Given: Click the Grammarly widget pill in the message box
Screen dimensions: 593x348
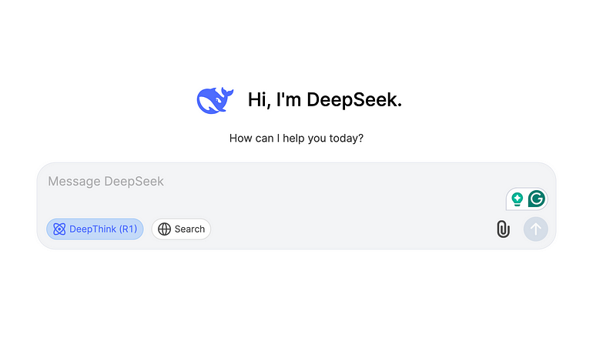Looking at the screenshot, I should click(527, 199).
